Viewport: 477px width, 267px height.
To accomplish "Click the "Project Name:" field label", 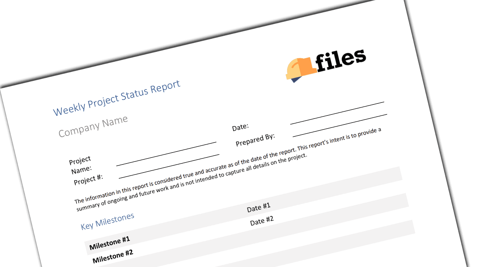I will 80,165.
